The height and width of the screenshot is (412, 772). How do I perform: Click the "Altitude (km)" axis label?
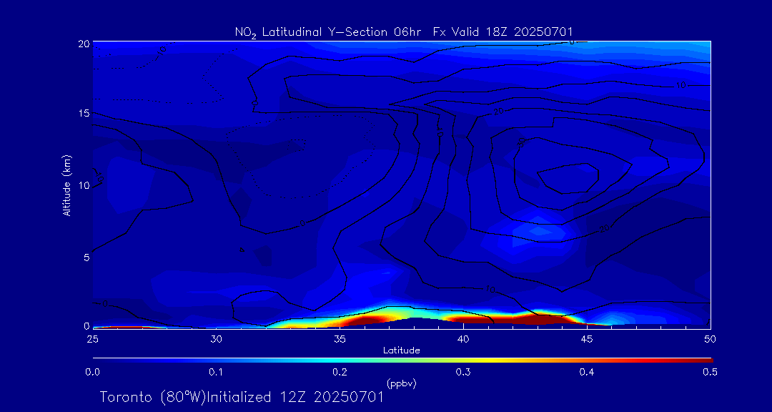(x=66, y=185)
